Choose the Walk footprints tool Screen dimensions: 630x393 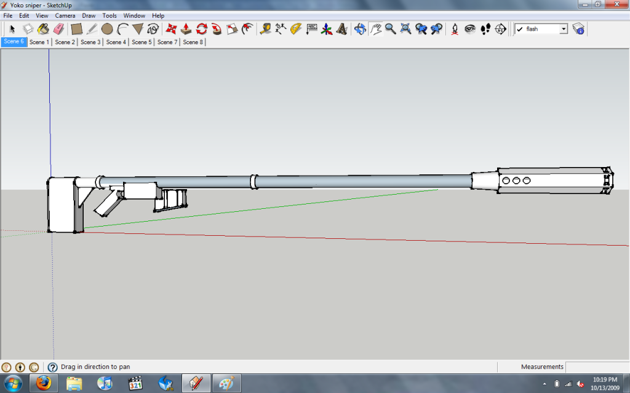(x=485, y=29)
